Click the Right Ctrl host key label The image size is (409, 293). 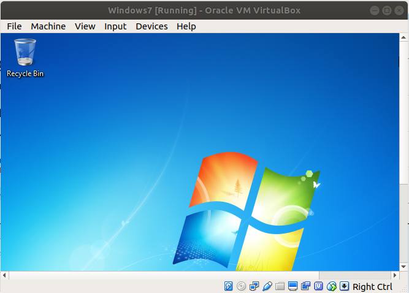(372, 287)
